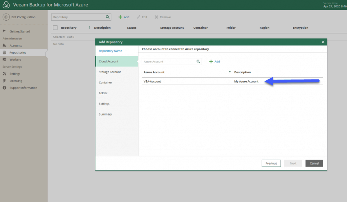Image resolution: width=347 pixels, height=202 pixels.
Task: Click the Folder column header
Action: [231, 28]
